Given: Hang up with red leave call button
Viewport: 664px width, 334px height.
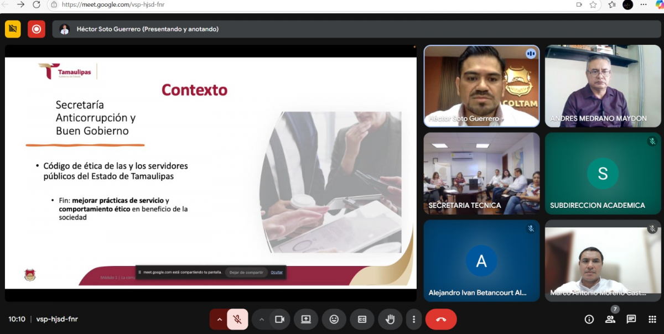Looking at the screenshot, I should [x=441, y=319].
